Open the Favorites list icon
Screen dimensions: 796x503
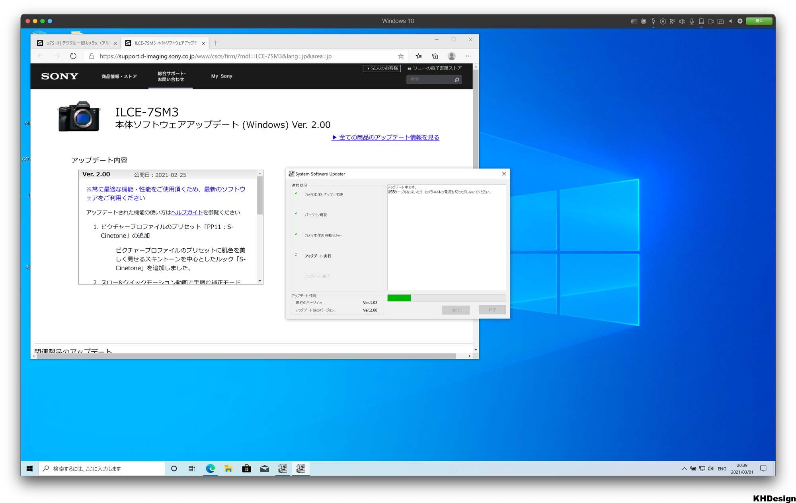click(419, 56)
